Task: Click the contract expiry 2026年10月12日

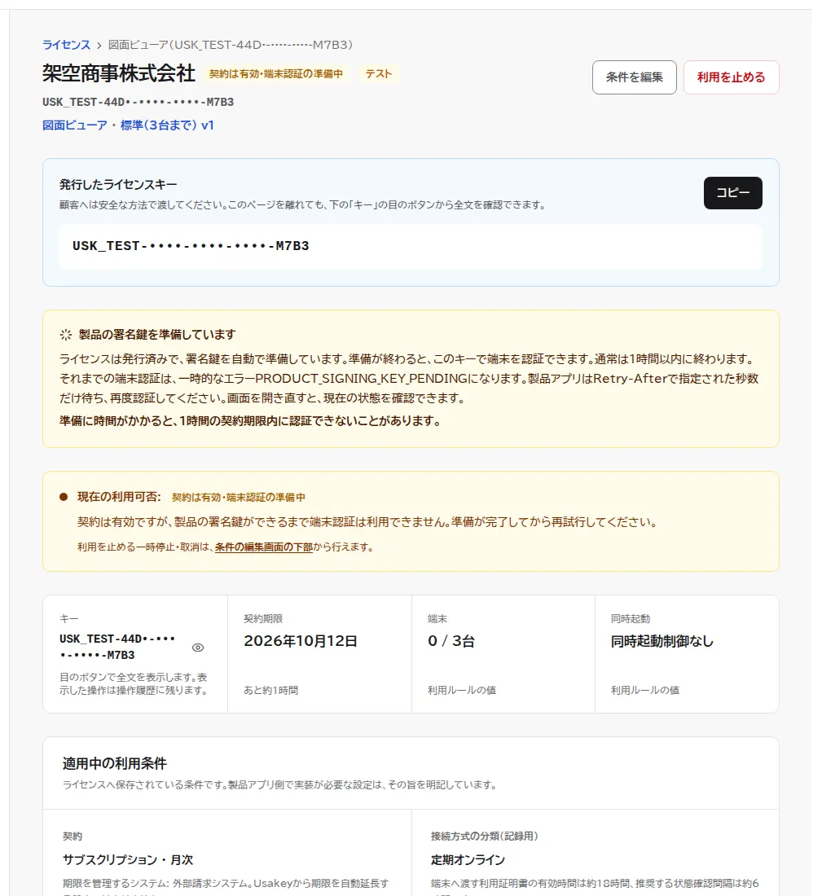Action: 300,641
